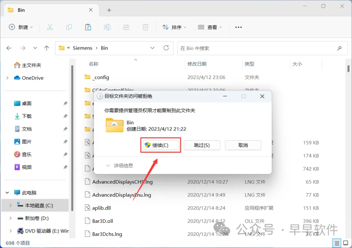Open the 排序 sort dropdown
Viewport: 352px width, 248px height.
coord(174,27)
